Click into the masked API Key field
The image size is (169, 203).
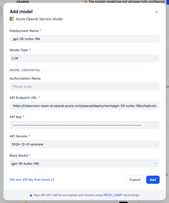click(85, 125)
